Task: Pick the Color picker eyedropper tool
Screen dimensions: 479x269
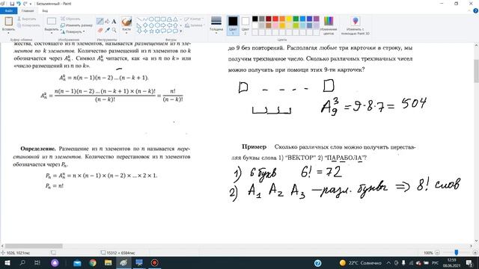Action: pyautogui.click(x=107, y=30)
